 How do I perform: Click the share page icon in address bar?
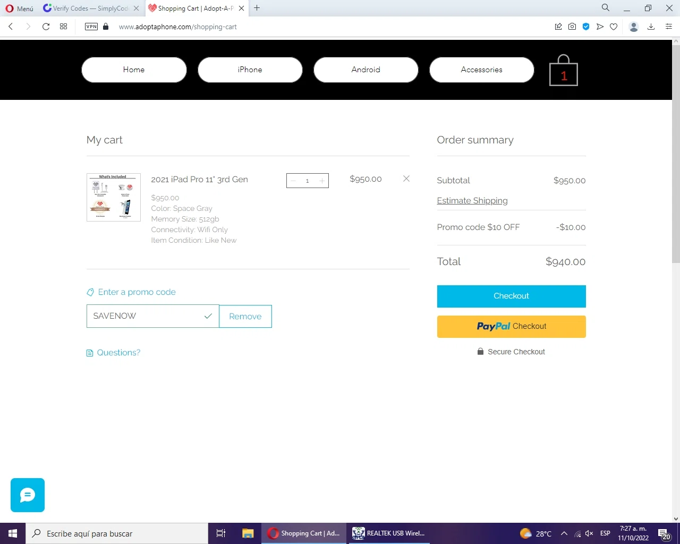[558, 27]
